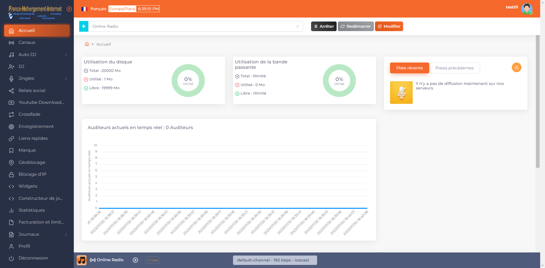Image resolution: width=545 pixels, height=268 pixels.
Task: Click the home icon in breadcrumb
Action: pyautogui.click(x=87, y=44)
